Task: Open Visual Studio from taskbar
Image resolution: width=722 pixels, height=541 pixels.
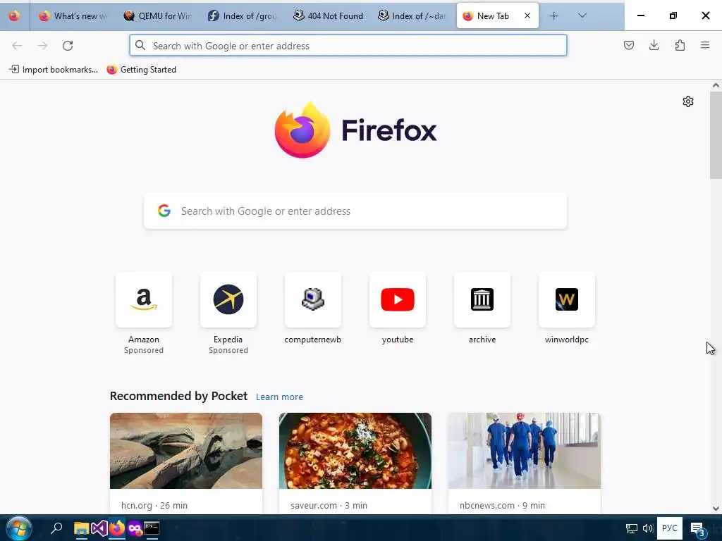Action: (99, 528)
